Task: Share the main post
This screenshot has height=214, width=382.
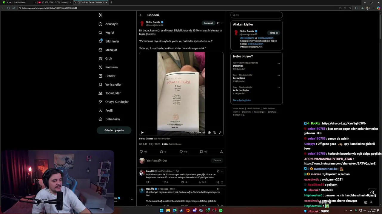Action: point(221,152)
